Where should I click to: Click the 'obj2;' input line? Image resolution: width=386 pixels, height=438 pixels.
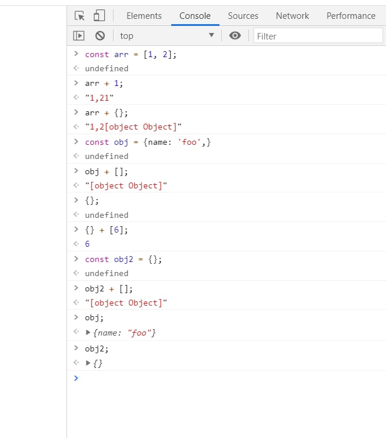[96, 349]
